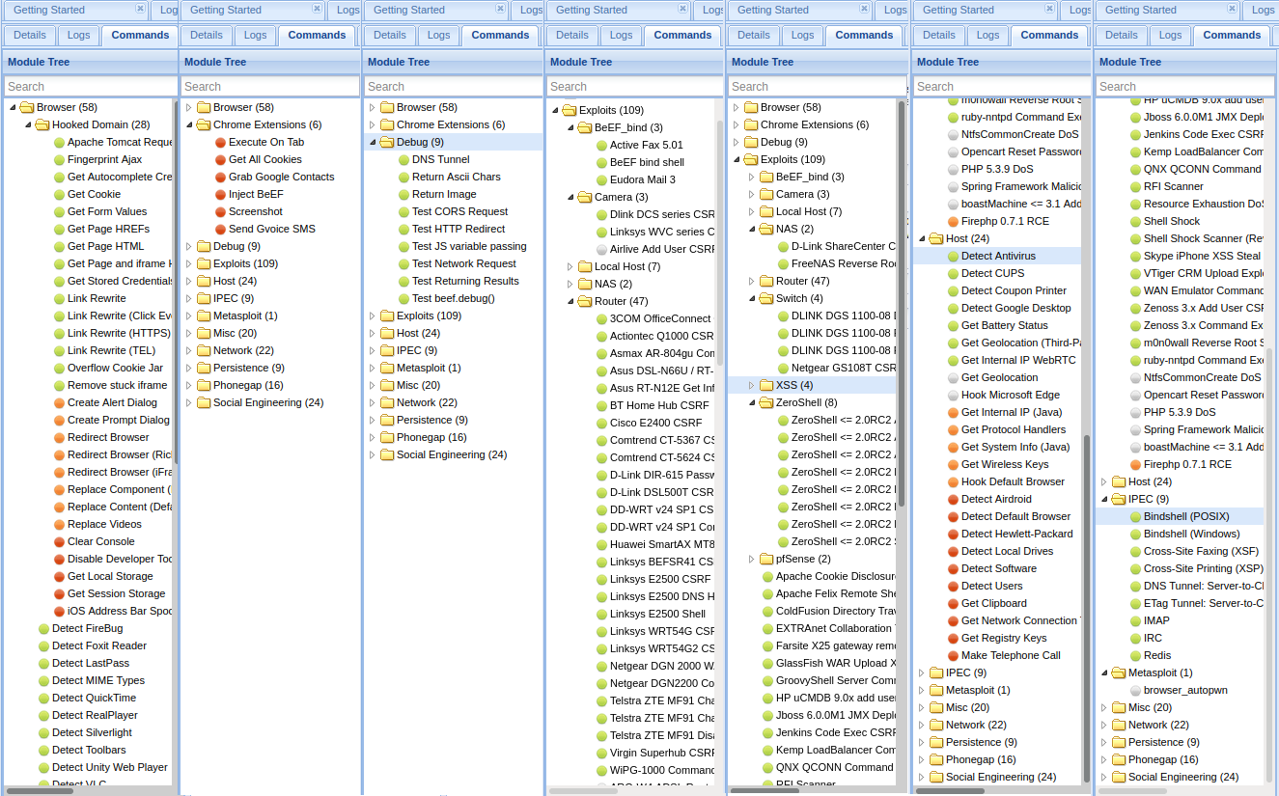This screenshot has height=796, width=1279.
Task: Click the folder icon of XSS (4)
Action: coord(767,385)
